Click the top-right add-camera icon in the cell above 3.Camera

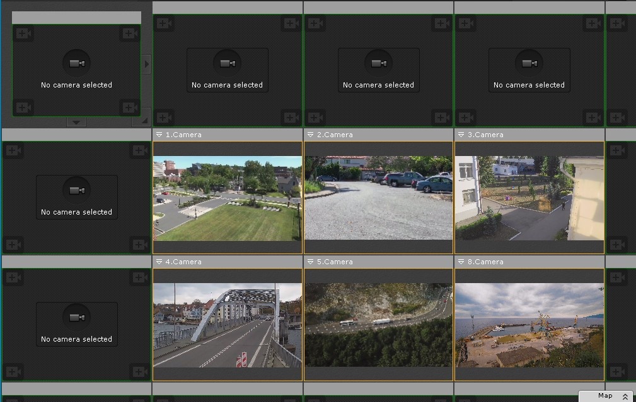point(593,24)
